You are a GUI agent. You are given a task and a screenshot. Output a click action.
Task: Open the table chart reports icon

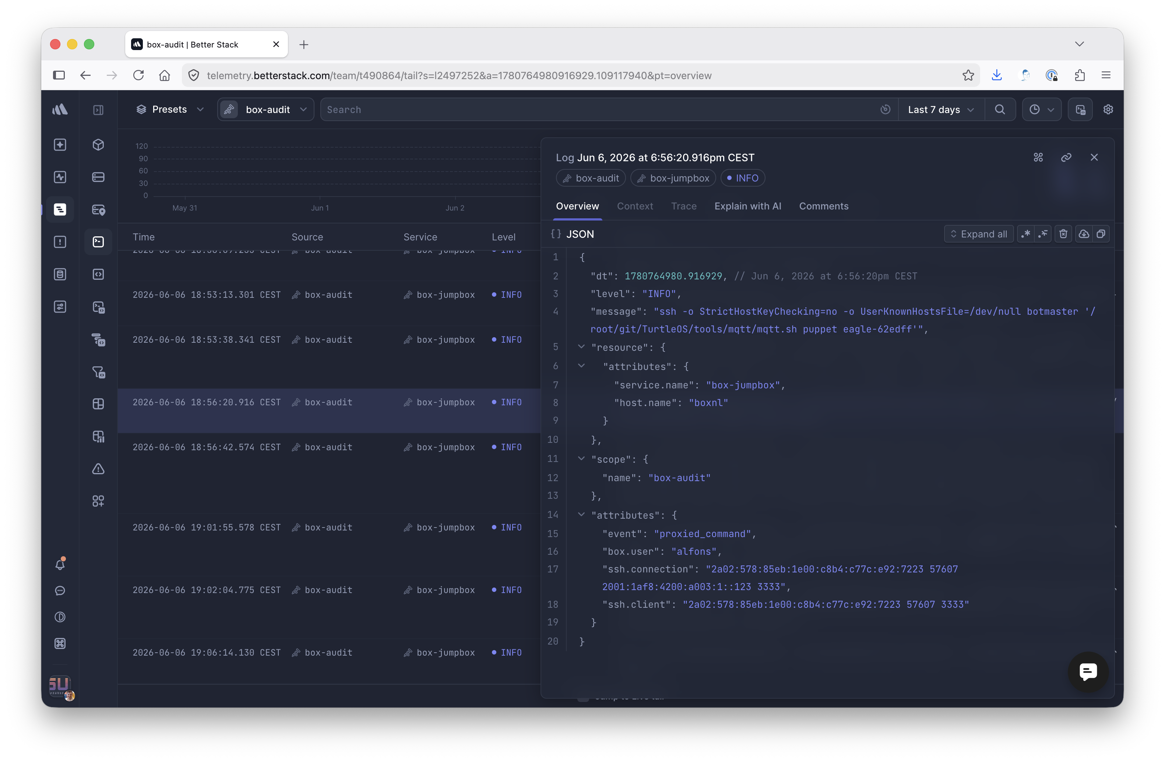(x=98, y=436)
